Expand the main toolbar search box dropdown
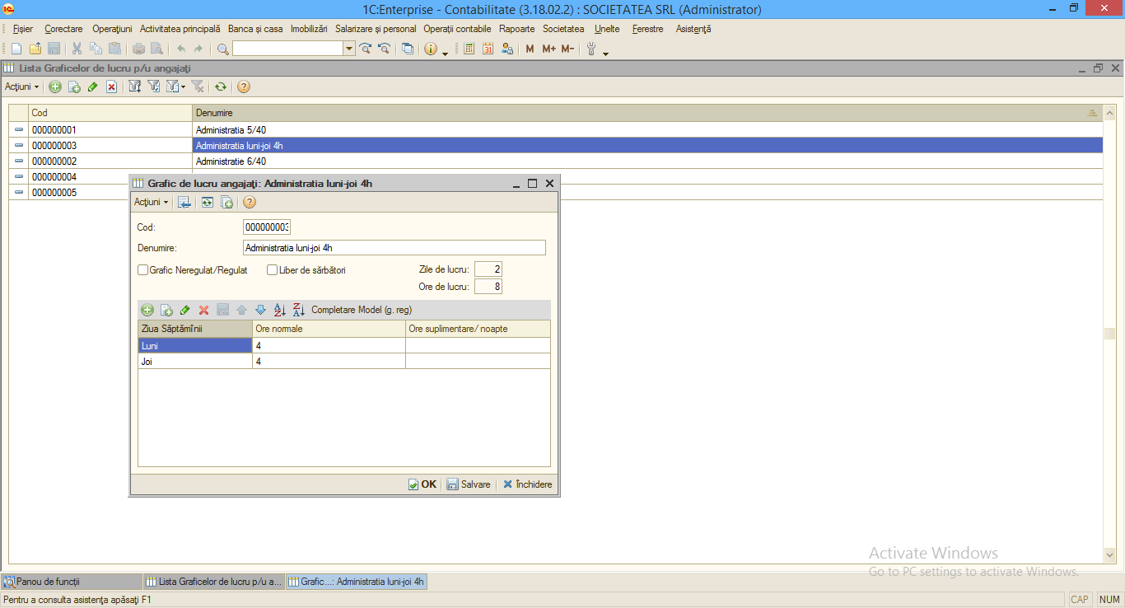 349,49
